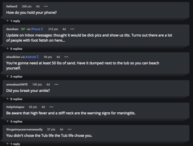Image resolution: width=193 pixels, height=146 pixels.
Task: Expand 2 replies under shoulkion's comment
Action: coord(14,77)
